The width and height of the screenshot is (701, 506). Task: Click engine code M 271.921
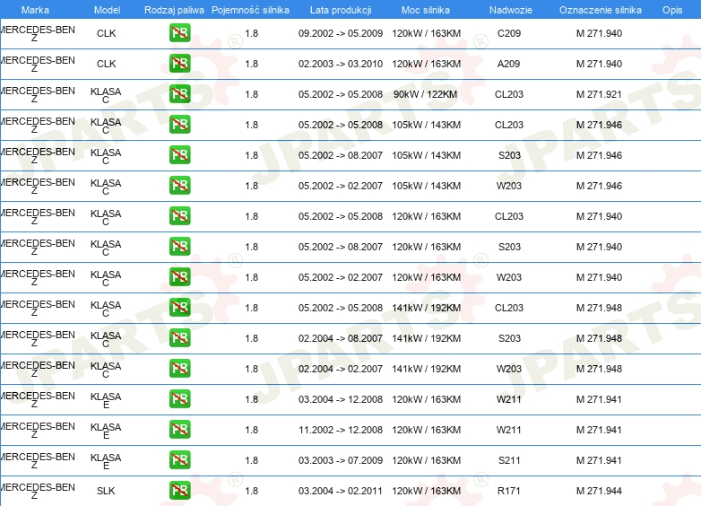pos(599,94)
